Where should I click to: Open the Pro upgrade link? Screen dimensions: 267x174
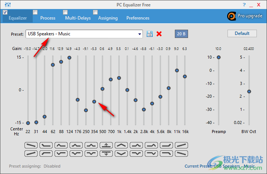point(245,16)
